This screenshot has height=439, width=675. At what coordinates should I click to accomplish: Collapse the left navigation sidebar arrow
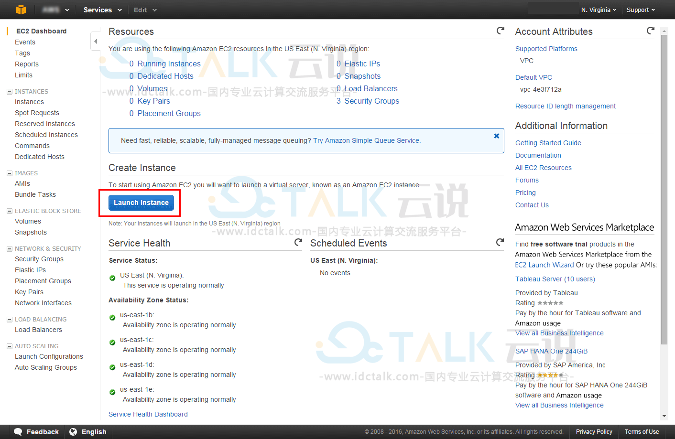(x=96, y=42)
